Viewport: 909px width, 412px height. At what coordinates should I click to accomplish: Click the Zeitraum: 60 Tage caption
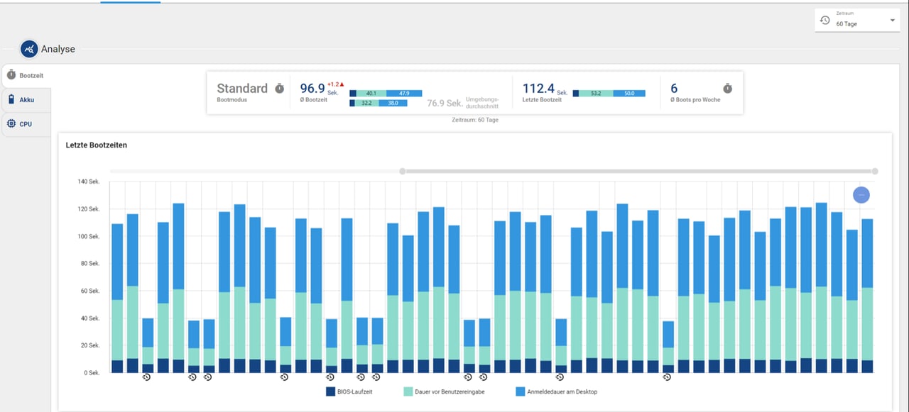coord(475,120)
